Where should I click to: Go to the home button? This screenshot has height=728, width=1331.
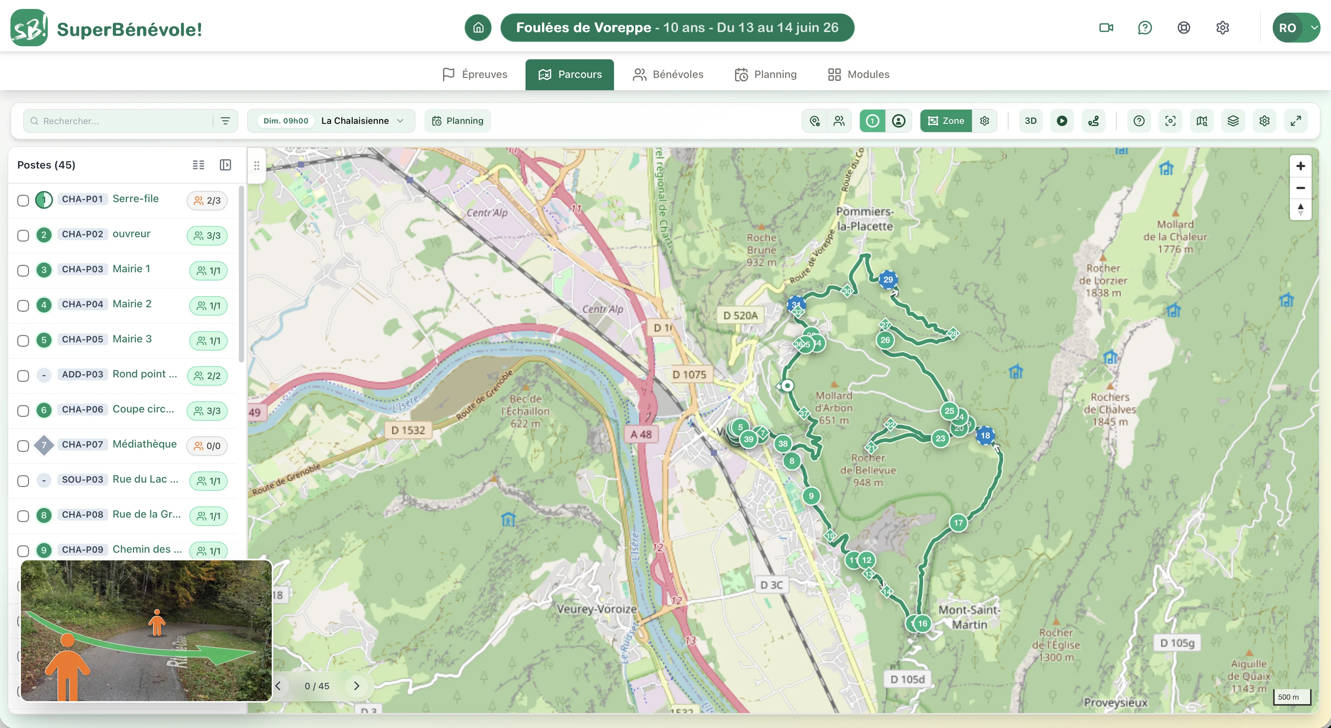(479, 28)
